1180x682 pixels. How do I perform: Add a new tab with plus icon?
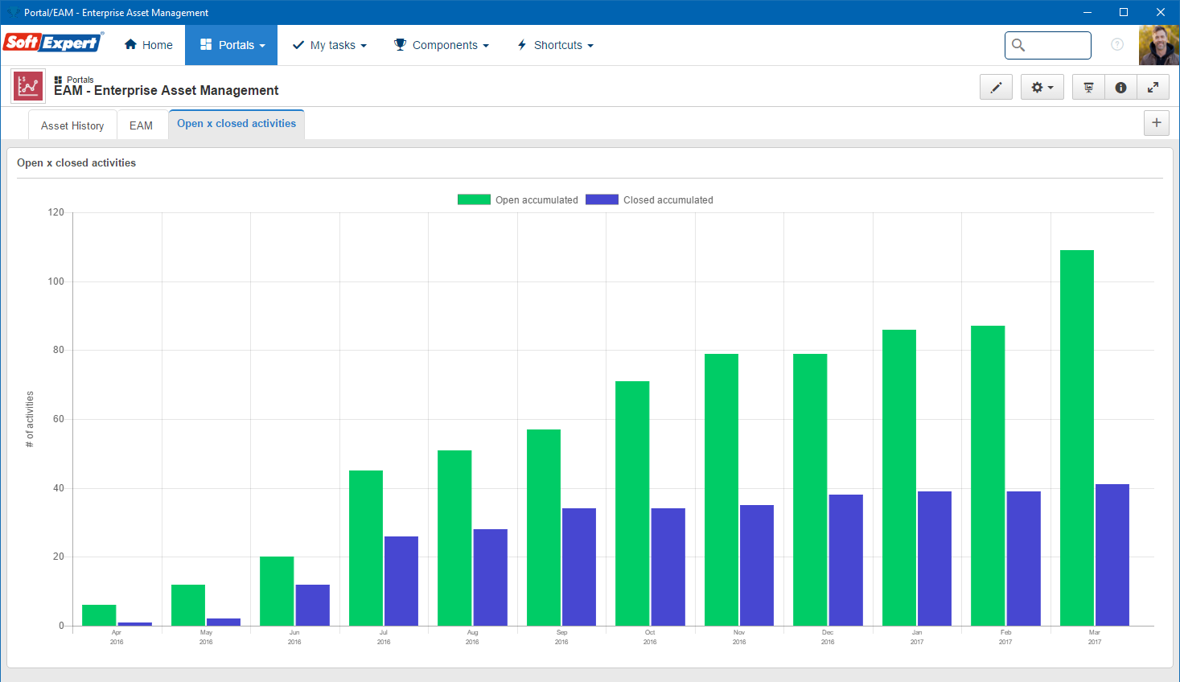click(1157, 123)
